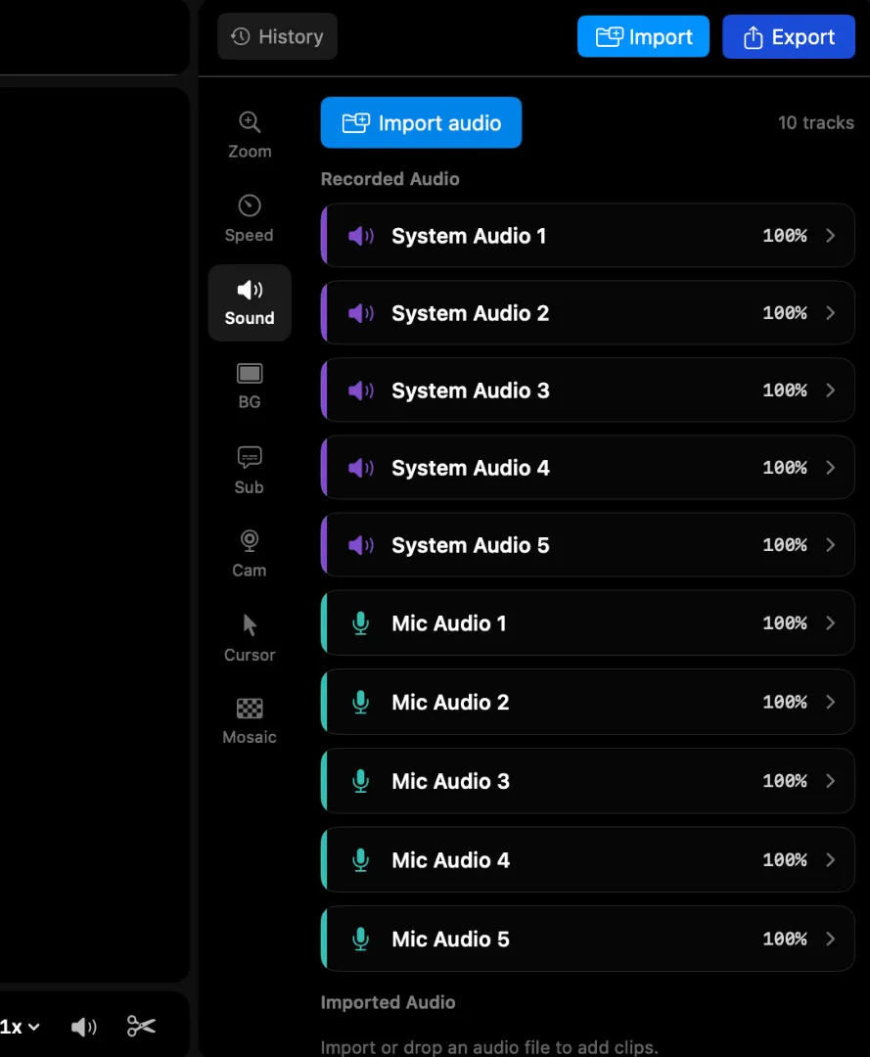Viewport: 870px width, 1057px height.
Task: Expand System Audio 2 with its chevron
Action: coord(830,313)
